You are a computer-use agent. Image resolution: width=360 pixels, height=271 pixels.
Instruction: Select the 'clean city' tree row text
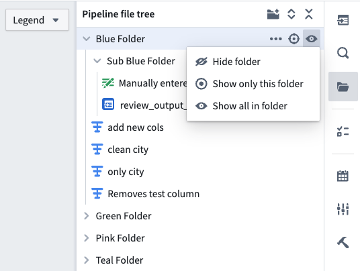(x=128, y=150)
